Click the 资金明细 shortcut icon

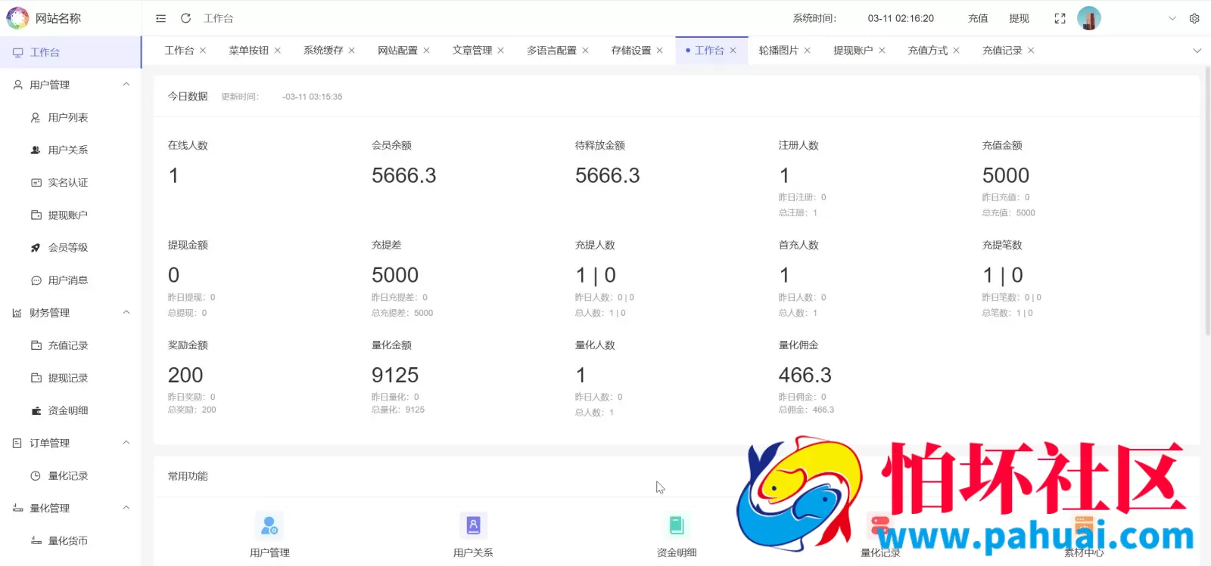[x=677, y=524]
